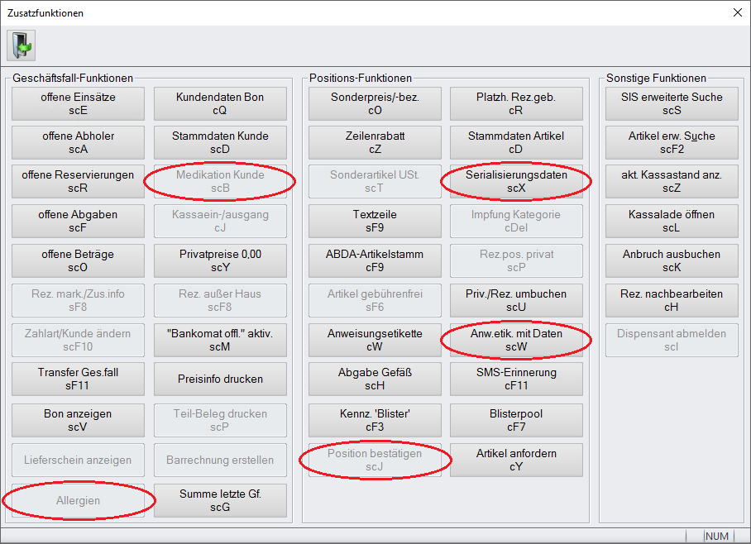Open 'Summe letzte Gf.' button
The height and width of the screenshot is (544, 751).
(x=220, y=500)
